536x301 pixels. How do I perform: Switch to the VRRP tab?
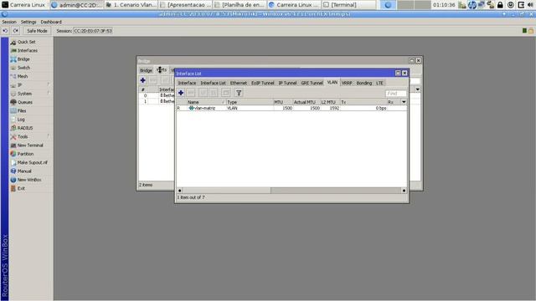point(347,83)
